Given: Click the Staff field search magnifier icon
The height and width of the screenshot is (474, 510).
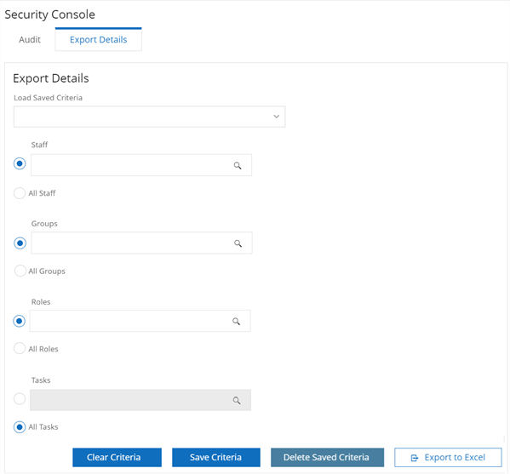Looking at the screenshot, I should 238,165.
